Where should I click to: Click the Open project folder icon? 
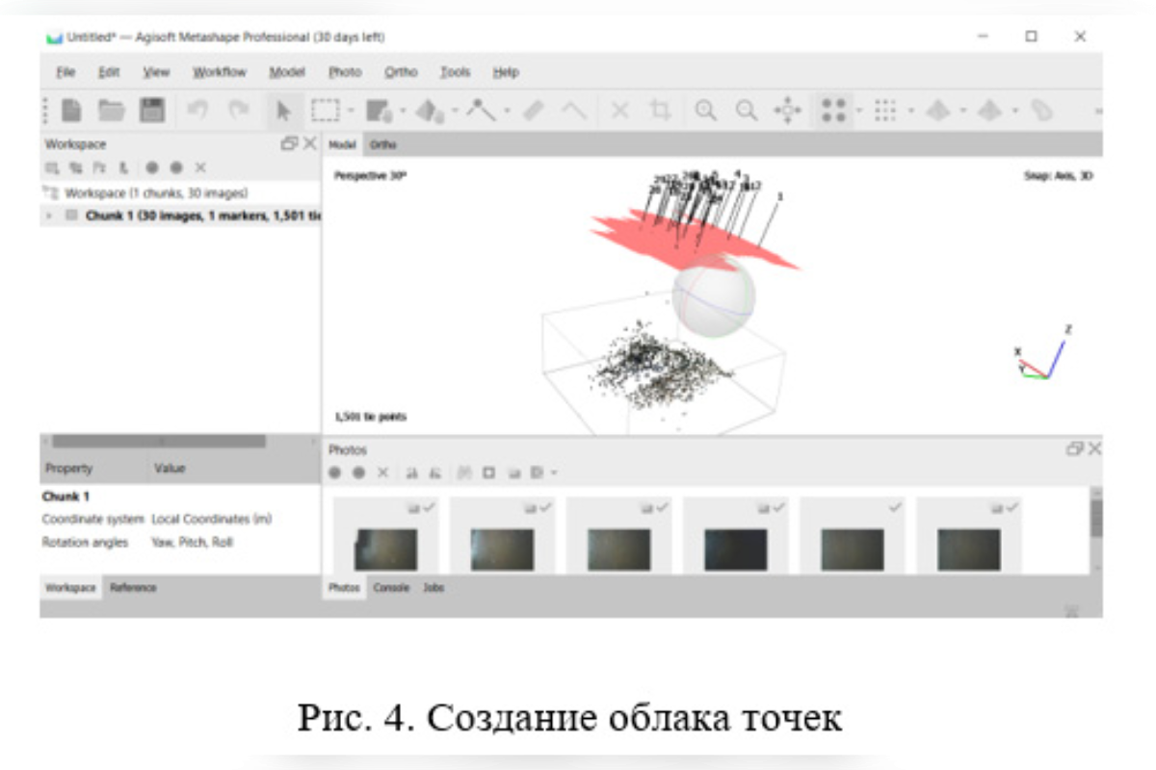point(111,111)
